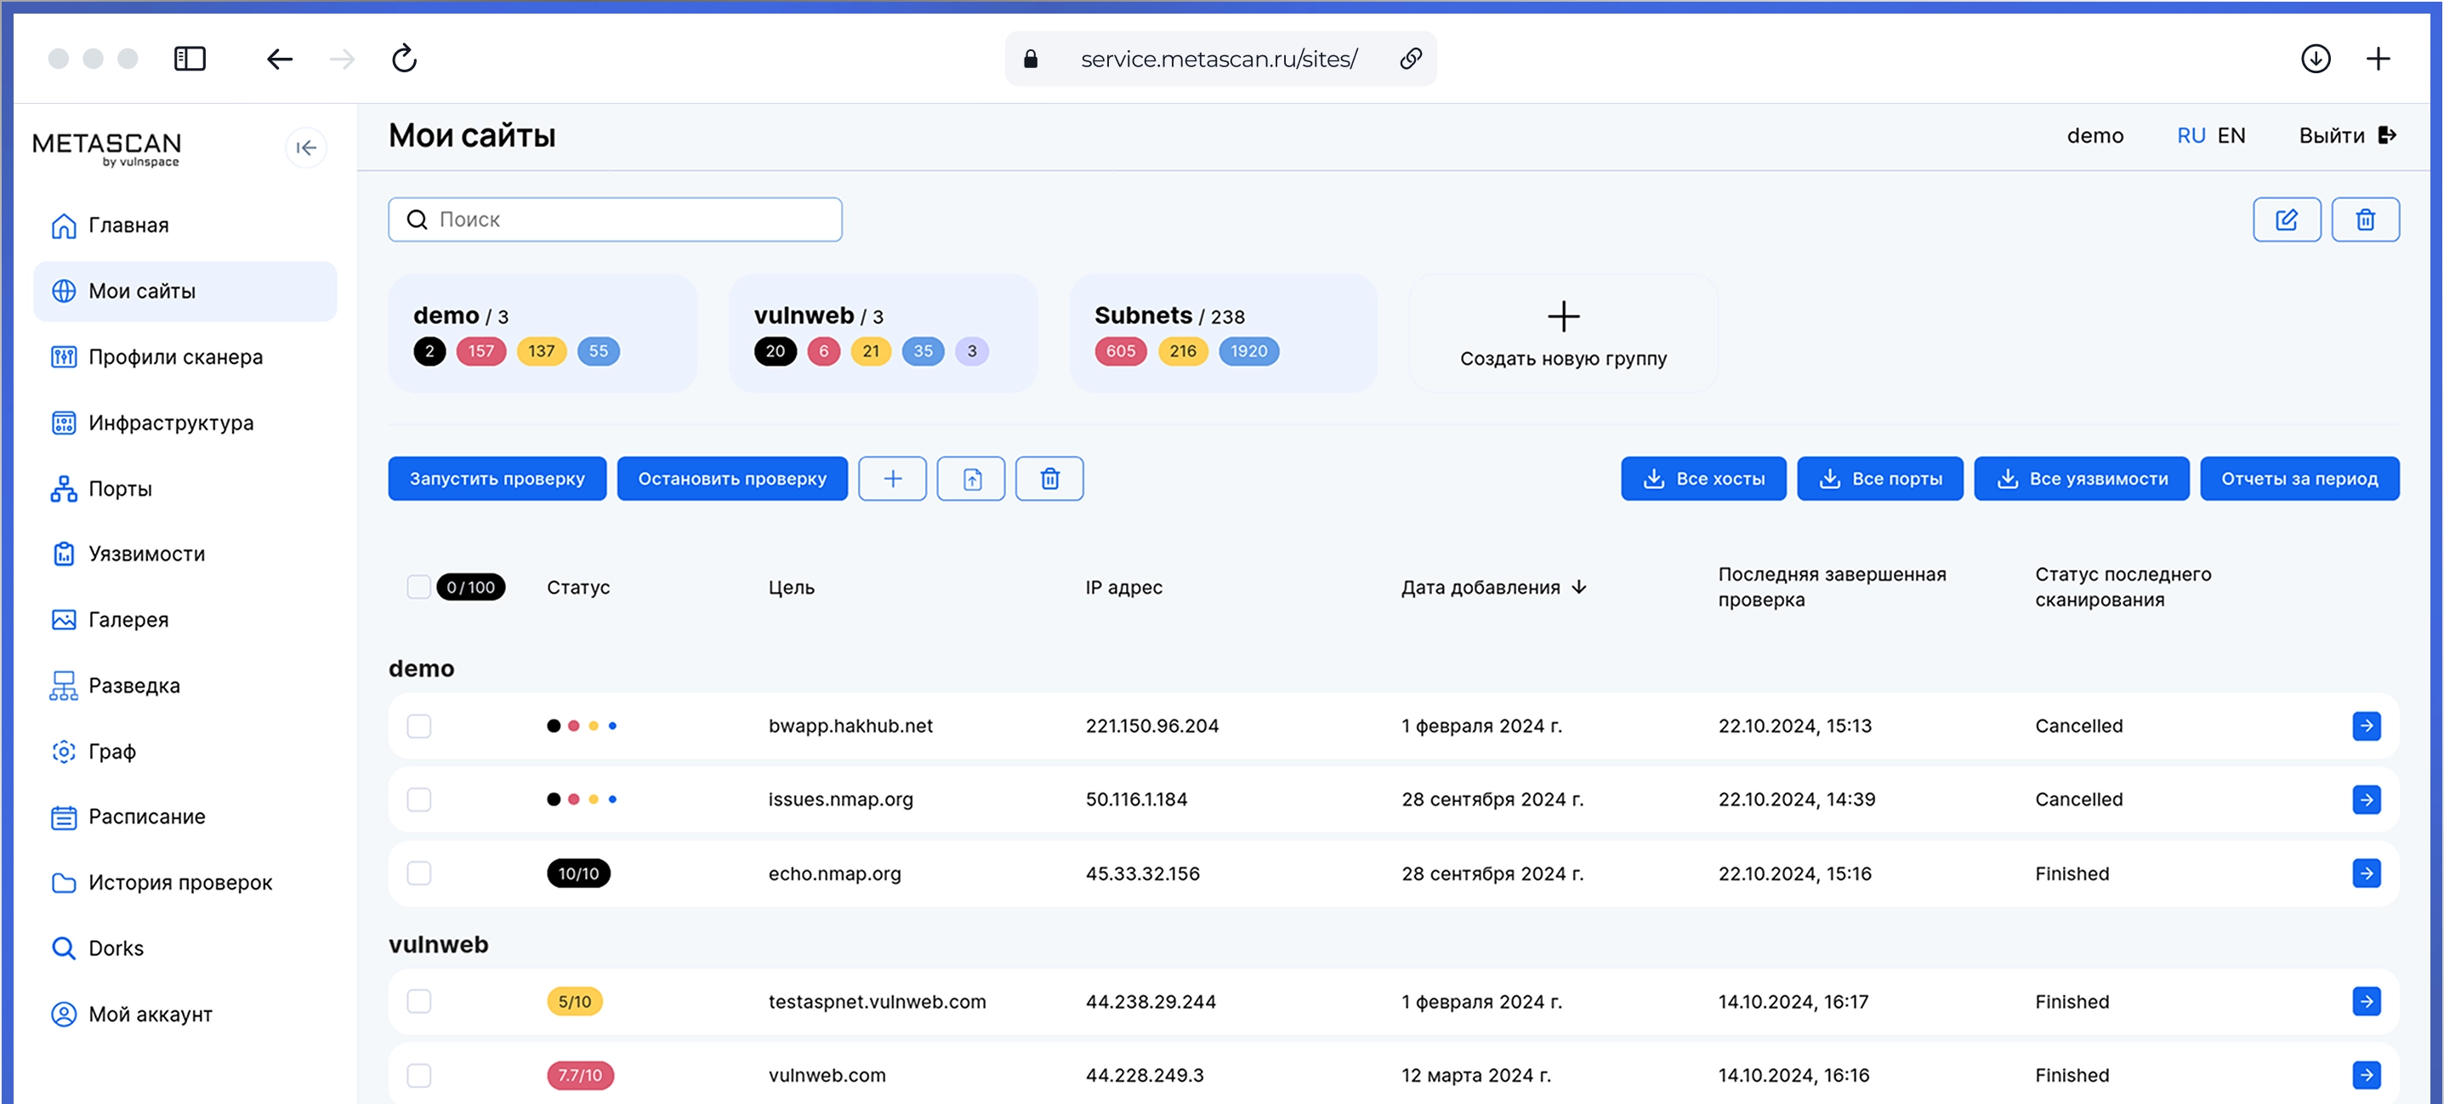
Task: Open Уязвимости in the sidebar
Action: click(146, 554)
